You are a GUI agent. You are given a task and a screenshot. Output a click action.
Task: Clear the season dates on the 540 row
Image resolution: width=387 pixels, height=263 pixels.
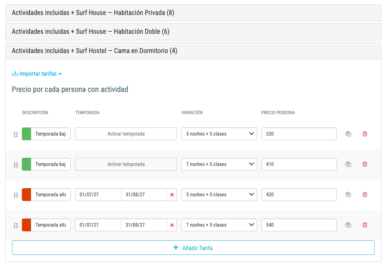(172, 225)
